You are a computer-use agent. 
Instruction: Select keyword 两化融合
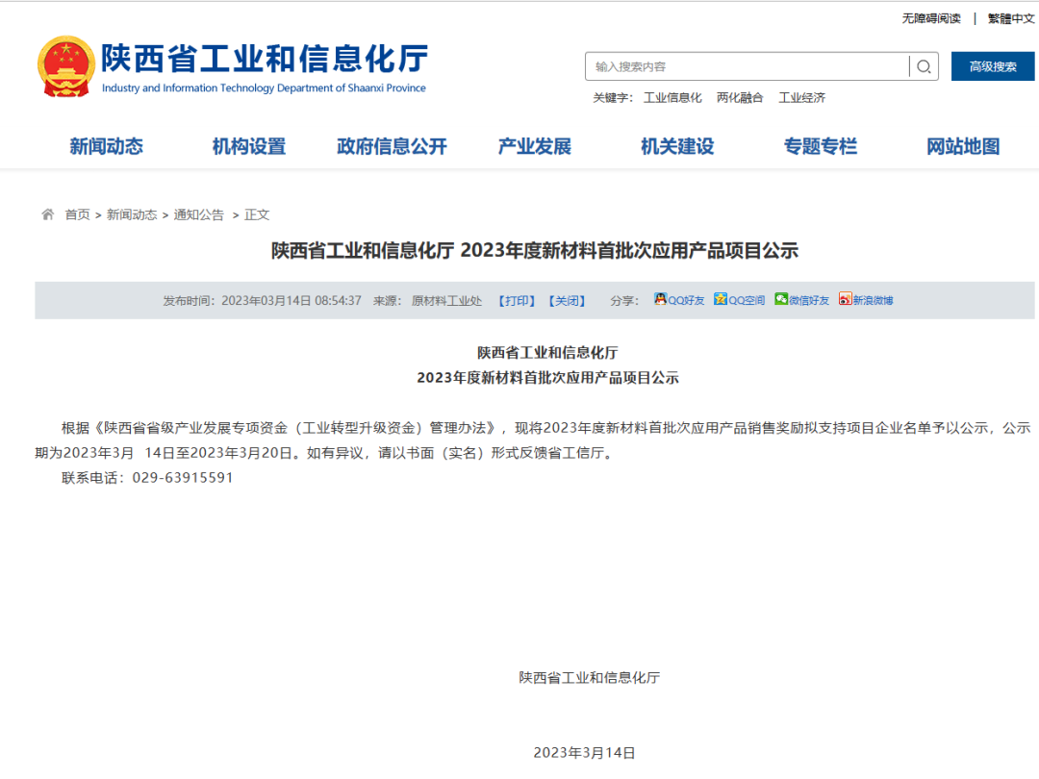(x=740, y=98)
